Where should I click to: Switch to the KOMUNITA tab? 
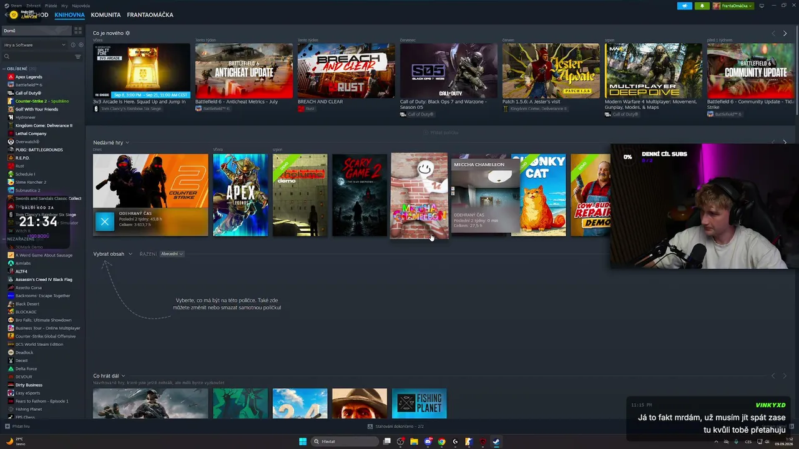point(105,15)
